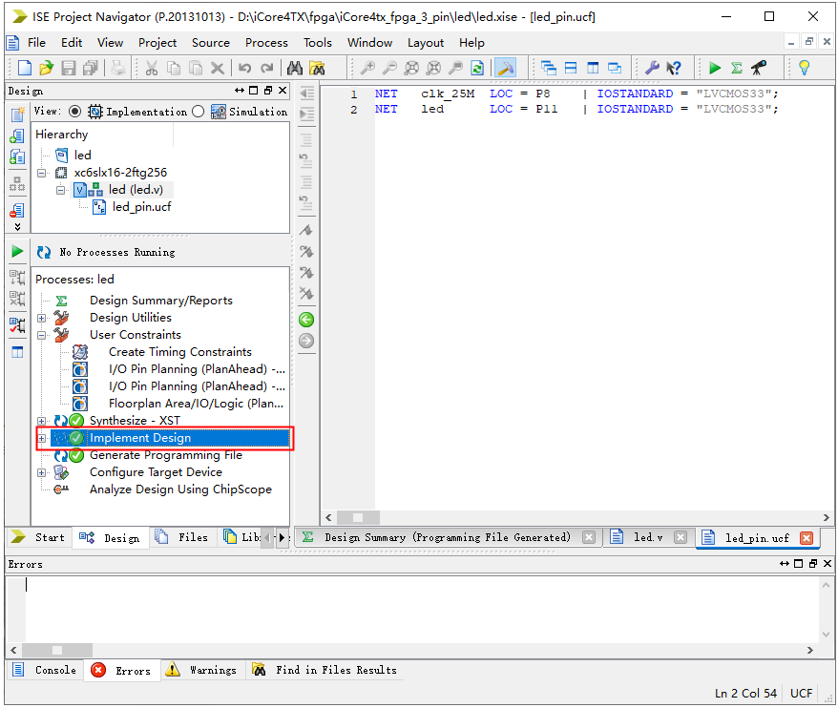Run the process with green play arrow in Processes panel
Screen dimensions: 838x708
click(17, 252)
